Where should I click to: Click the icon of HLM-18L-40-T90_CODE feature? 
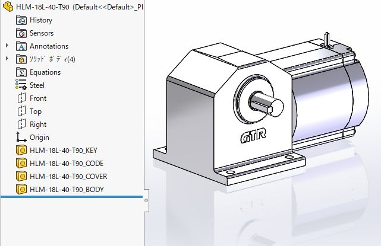[21, 164]
